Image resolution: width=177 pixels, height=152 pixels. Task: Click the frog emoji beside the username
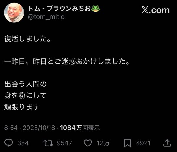click(x=96, y=9)
